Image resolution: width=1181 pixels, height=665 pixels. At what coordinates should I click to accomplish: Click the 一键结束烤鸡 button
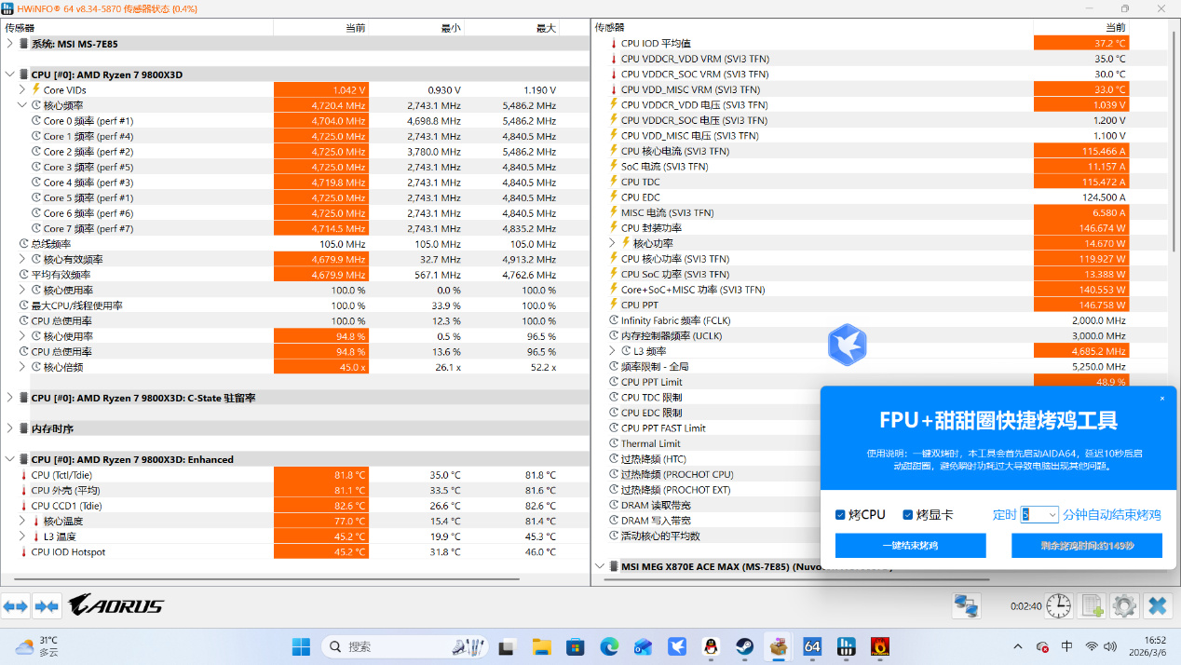(x=910, y=546)
